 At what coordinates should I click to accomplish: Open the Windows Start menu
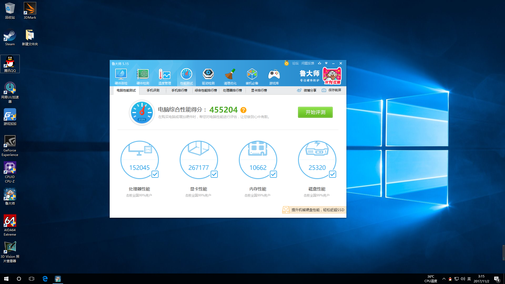6,279
